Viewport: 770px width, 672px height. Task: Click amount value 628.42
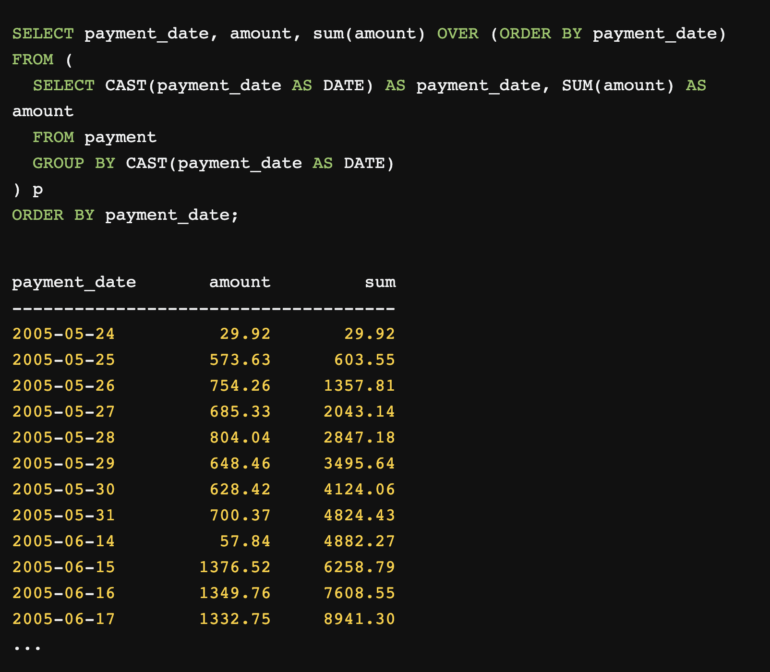click(x=240, y=489)
